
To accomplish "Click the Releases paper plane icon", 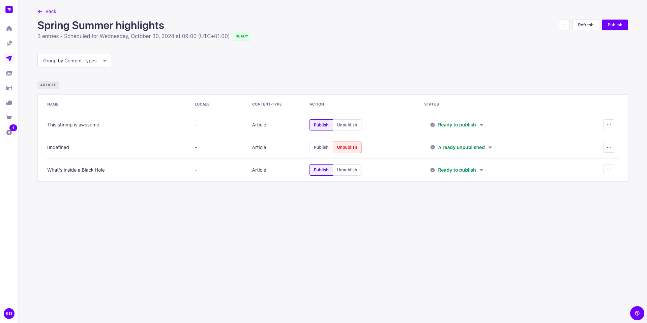I will [9, 58].
